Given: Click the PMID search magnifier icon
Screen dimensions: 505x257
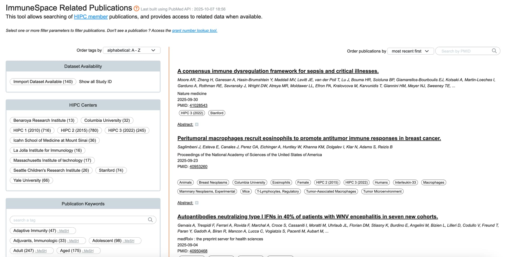Looking at the screenshot, I should pyautogui.click(x=494, y=51).
